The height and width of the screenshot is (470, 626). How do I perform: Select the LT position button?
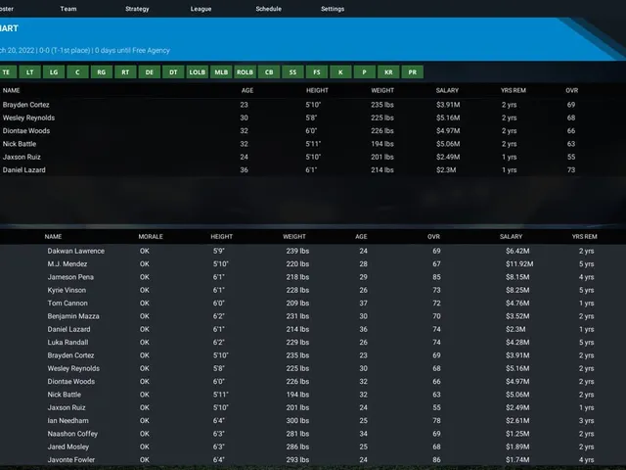(30, 72)
